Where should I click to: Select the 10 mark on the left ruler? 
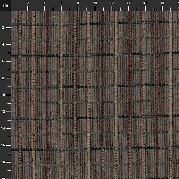pos(3,95)
